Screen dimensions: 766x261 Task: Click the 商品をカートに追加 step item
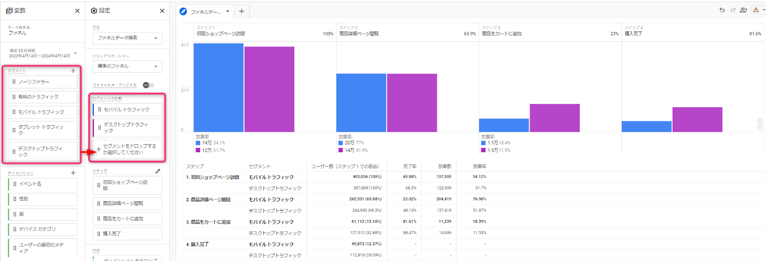tap(127, 218)
